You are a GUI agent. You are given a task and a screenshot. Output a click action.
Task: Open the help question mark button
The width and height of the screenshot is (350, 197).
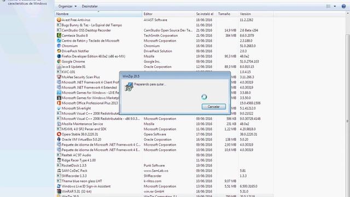pos(343,6)
